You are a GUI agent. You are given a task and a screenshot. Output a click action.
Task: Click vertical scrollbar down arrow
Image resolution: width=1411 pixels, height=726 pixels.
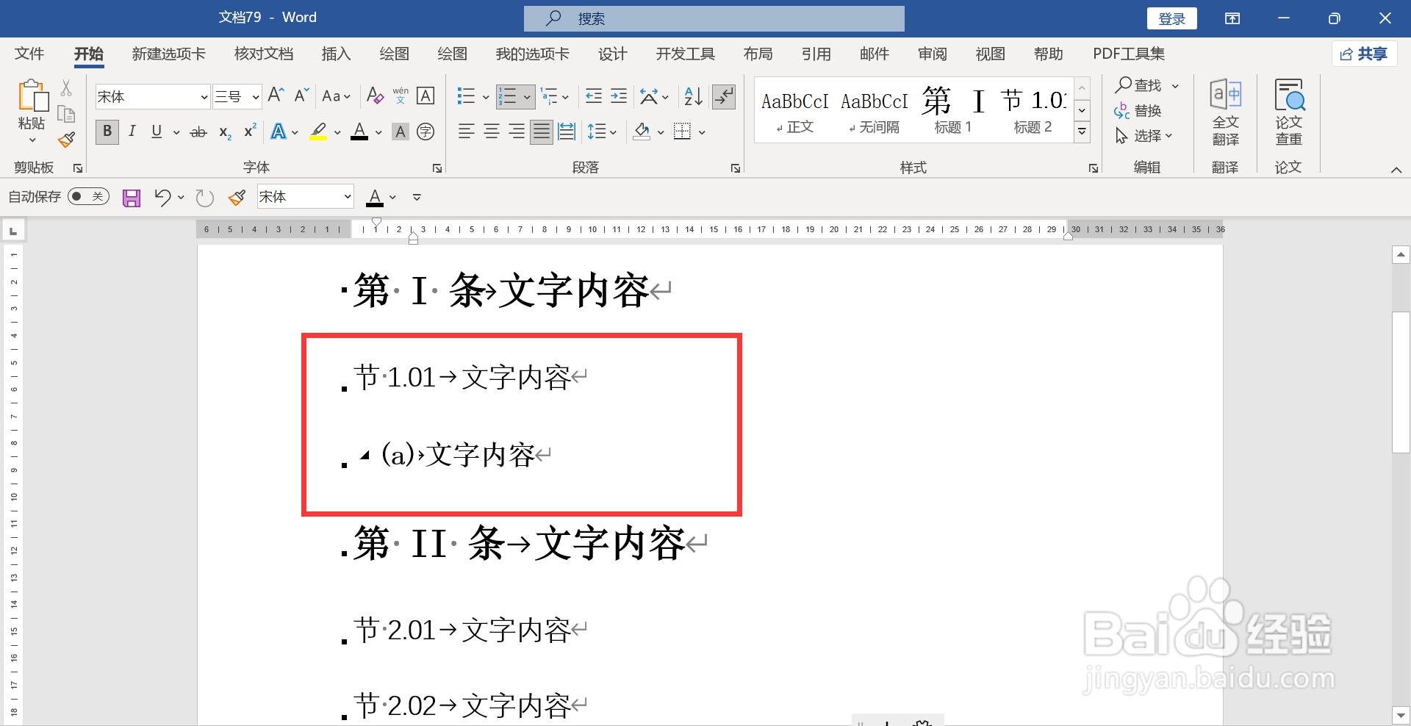(x=1401, y=714)
